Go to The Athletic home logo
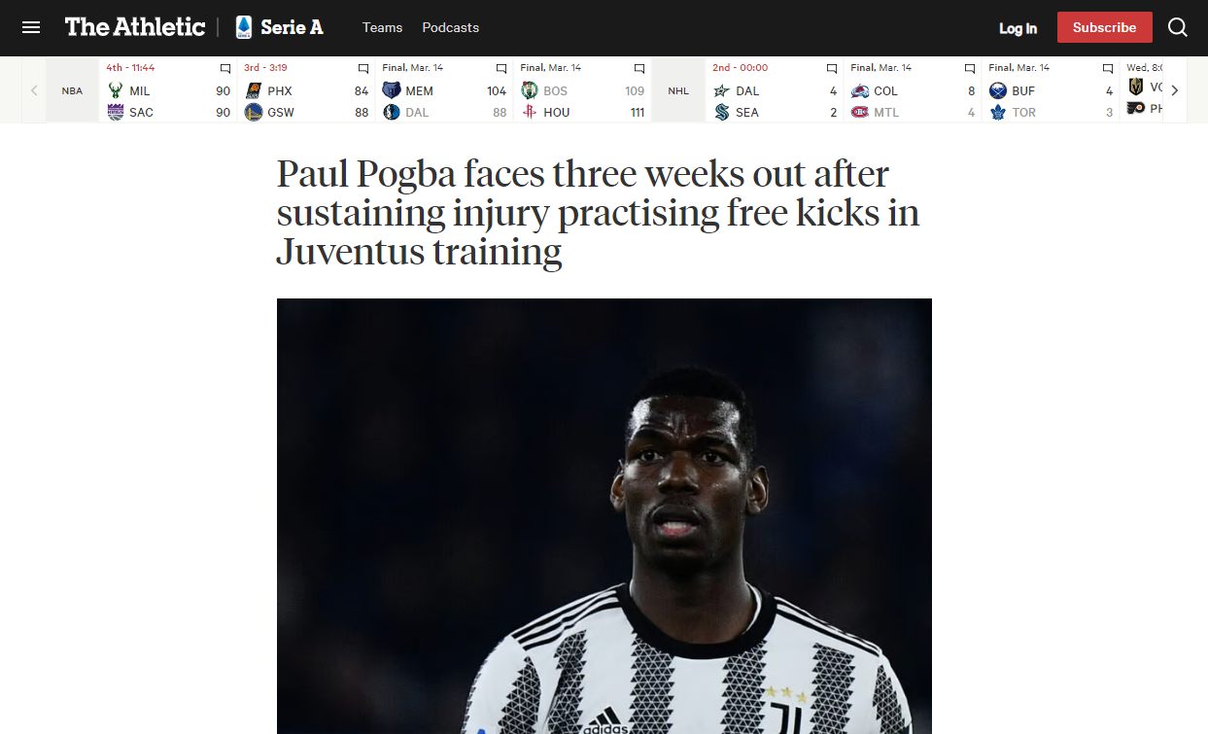 [135, 27]
